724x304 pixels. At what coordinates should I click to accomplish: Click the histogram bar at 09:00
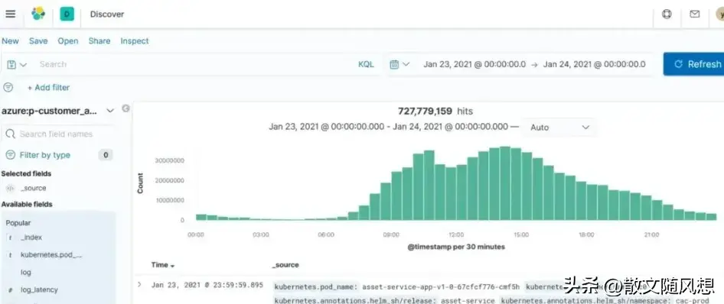click(x=396, y=196)
